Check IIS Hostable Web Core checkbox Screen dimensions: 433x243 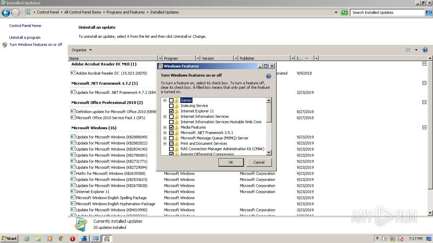tap(171, 122)
